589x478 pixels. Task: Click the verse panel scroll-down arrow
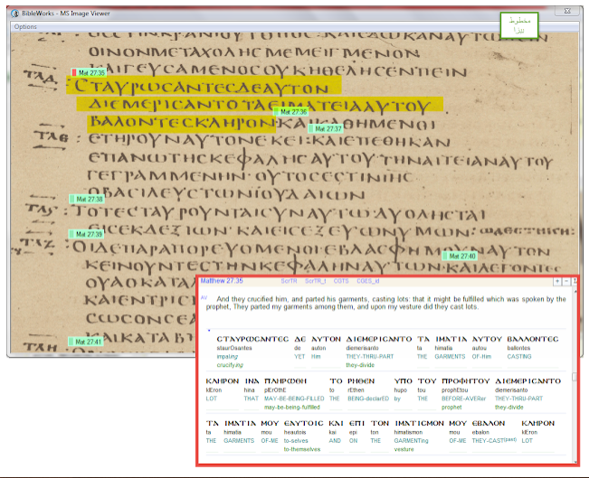tap(575, 462)
